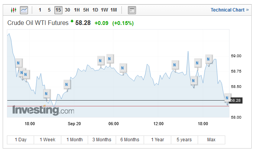254x152 pixels.
Task: Choose the 1H interval
Action: (x=77, y=10)
